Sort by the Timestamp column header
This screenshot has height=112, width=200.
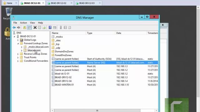pyautogui.click(x=152, y=33)
